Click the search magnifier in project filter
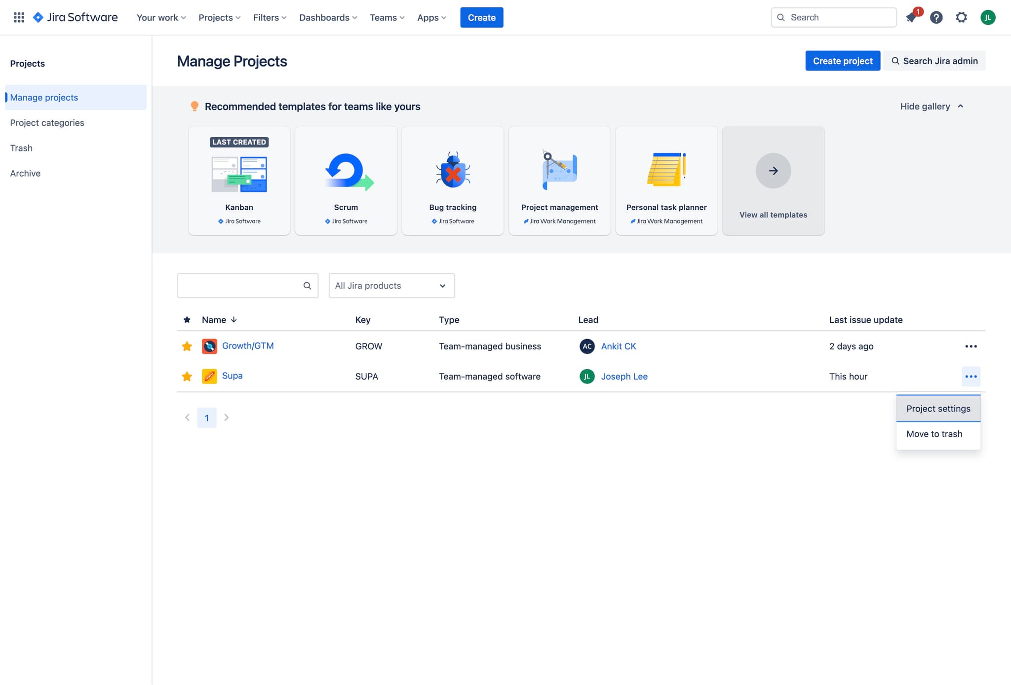 [307, 286]
